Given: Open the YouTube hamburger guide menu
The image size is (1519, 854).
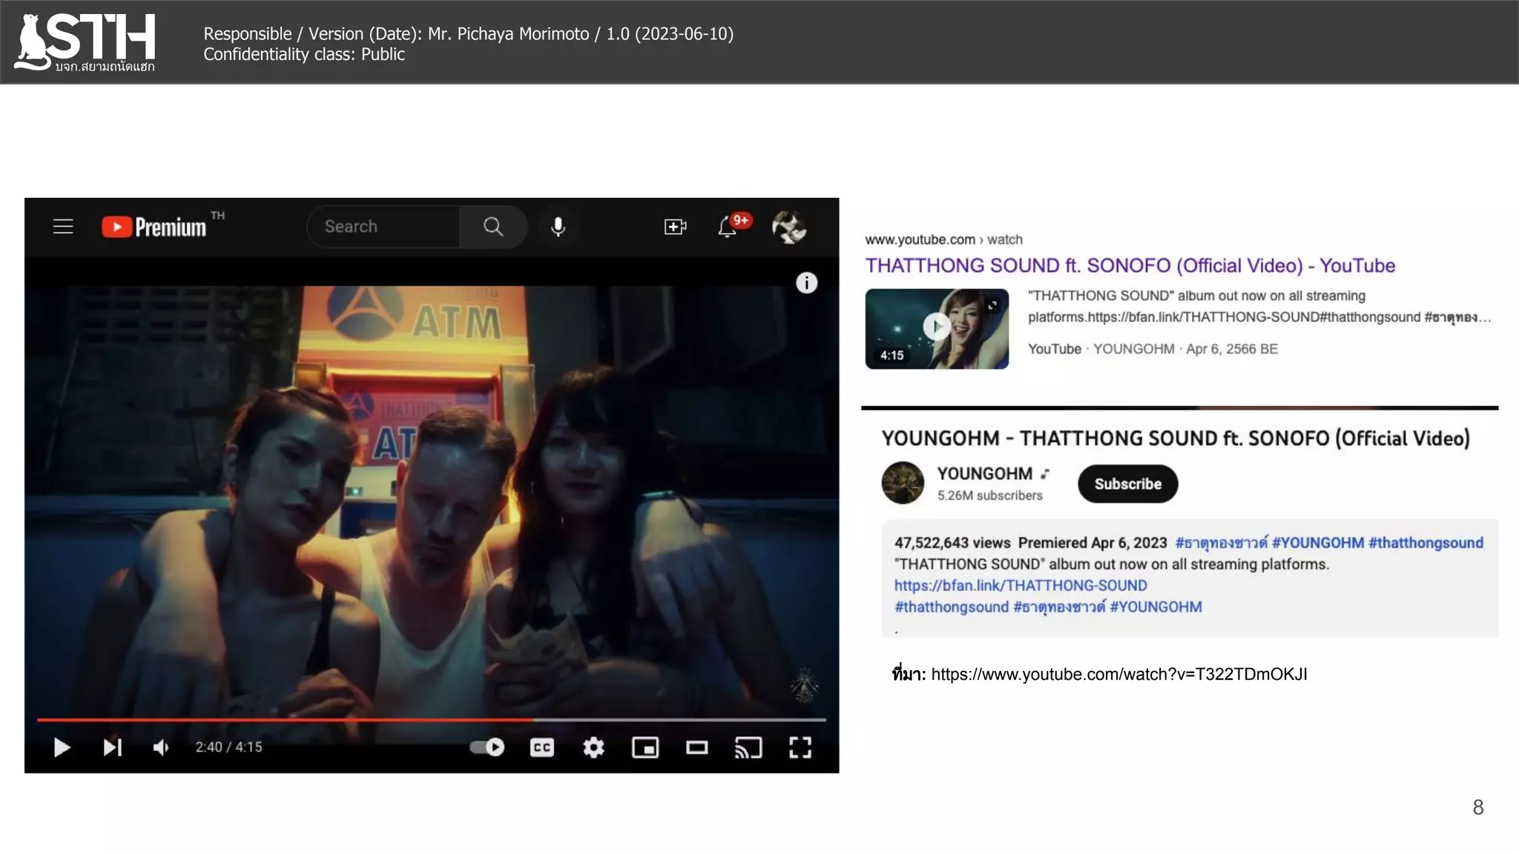Looking at the screenshot, I should tap(63, 227).
